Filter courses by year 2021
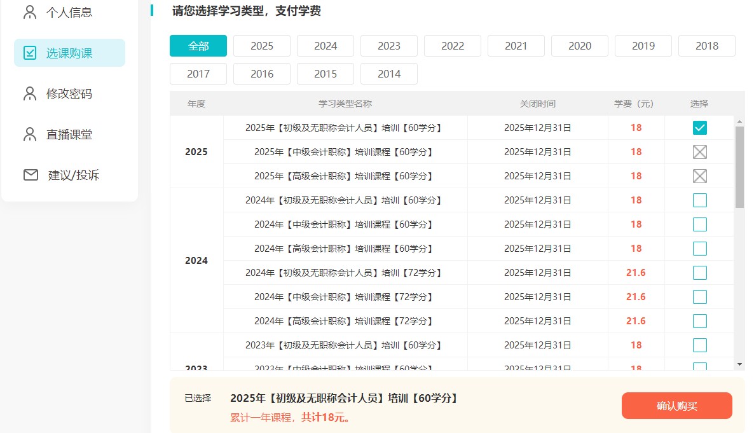 [516, 46]
